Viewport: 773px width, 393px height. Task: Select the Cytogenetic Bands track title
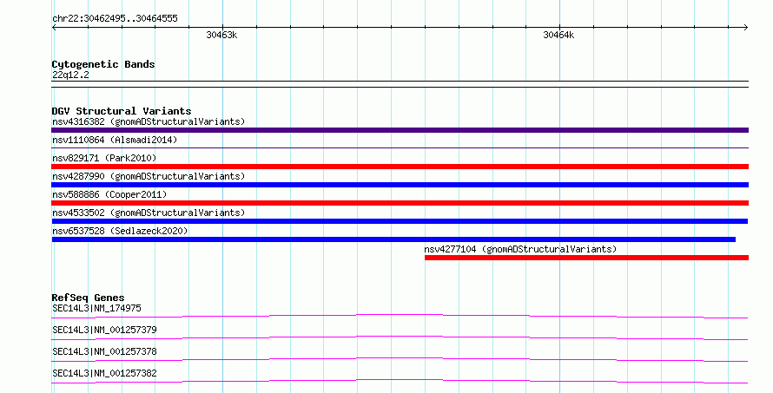[103, 64]
